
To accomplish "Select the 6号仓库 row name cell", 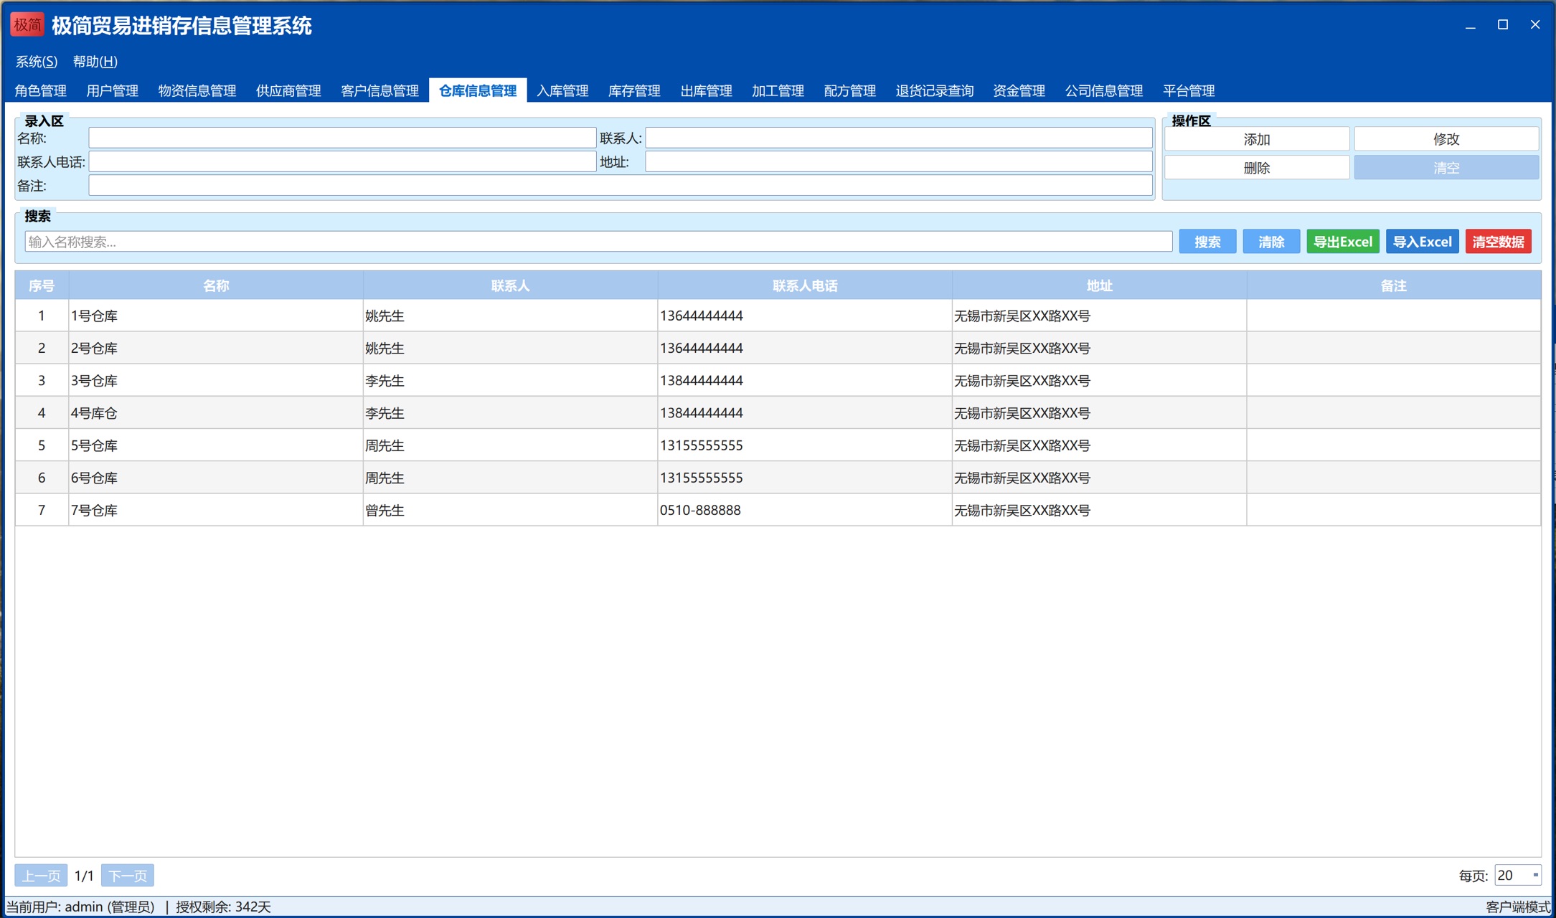I will click(x=216, y=478).
